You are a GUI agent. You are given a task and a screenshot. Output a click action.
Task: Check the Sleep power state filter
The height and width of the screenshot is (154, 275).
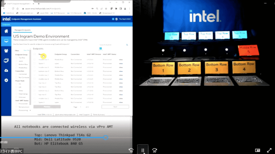point(16,90)
